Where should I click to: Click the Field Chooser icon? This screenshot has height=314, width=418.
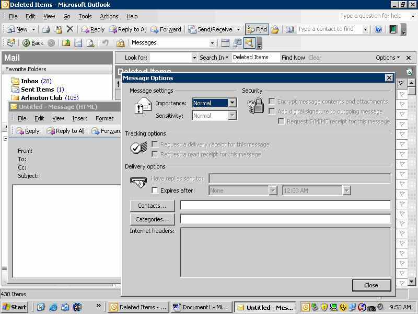coord(237,43)
